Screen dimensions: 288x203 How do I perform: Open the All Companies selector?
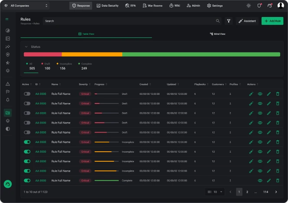[26, 6]
